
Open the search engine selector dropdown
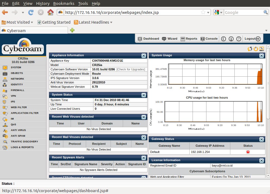pyautogui.click(x=218, y=12)
